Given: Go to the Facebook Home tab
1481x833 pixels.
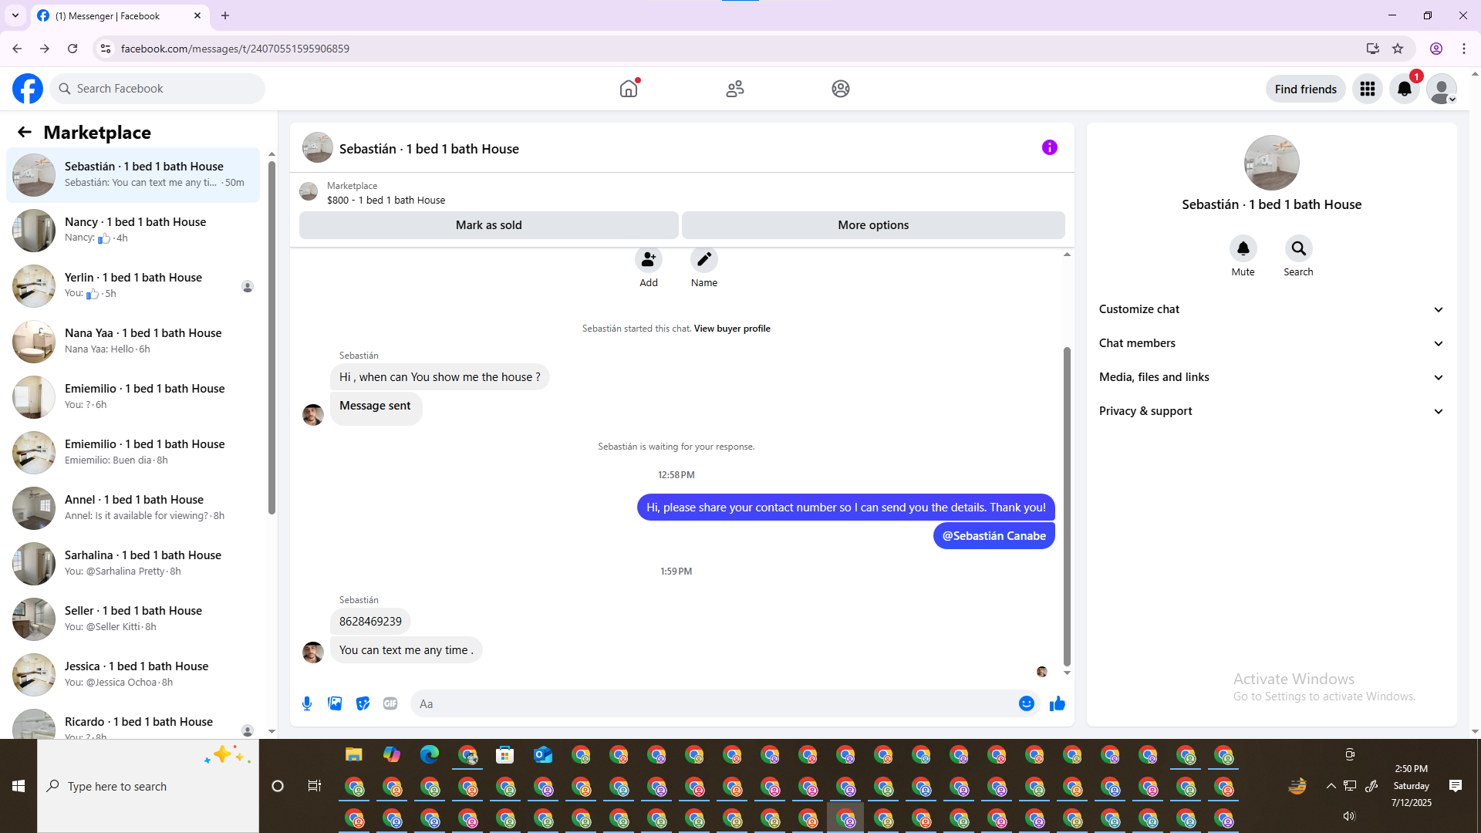Looking at the screenshot, I should click(629, 89).
